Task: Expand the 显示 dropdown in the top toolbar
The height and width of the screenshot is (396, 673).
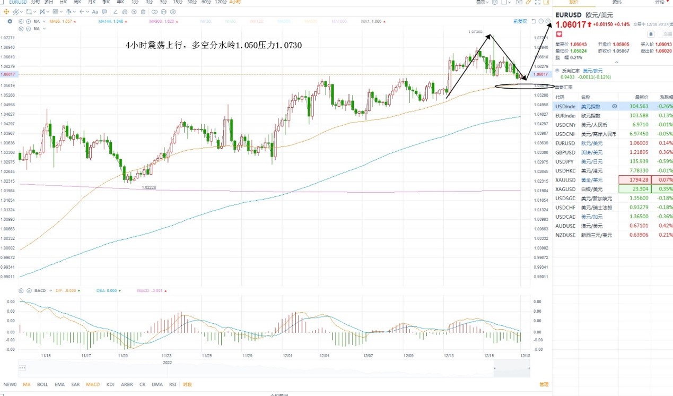Action: tap(483, 2)
